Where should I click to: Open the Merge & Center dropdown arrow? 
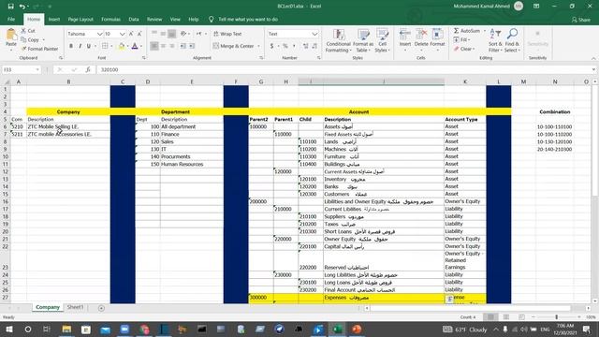click(x=258, y=46)
